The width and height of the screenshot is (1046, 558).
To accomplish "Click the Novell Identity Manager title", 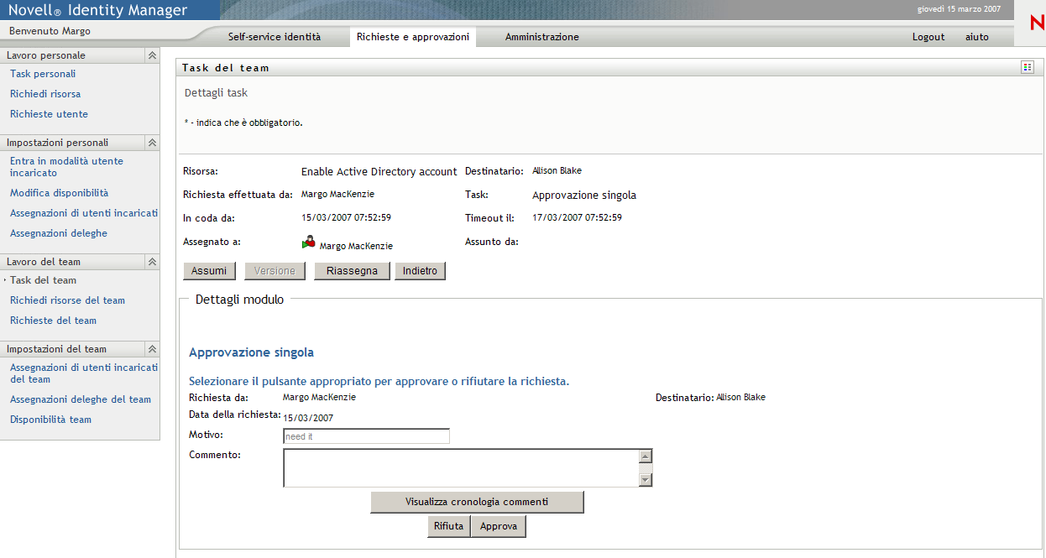I will [x=98, y=10].
